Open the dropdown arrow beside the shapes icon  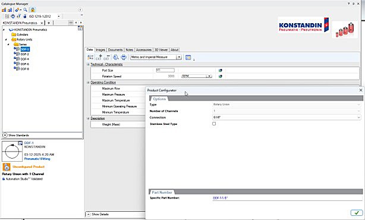[21, 10]
